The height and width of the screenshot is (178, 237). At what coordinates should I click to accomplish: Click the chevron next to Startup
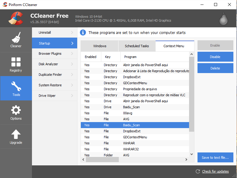click(72, 43)
